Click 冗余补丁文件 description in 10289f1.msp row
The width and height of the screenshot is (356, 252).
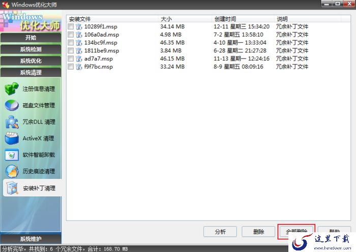(292, 26)
